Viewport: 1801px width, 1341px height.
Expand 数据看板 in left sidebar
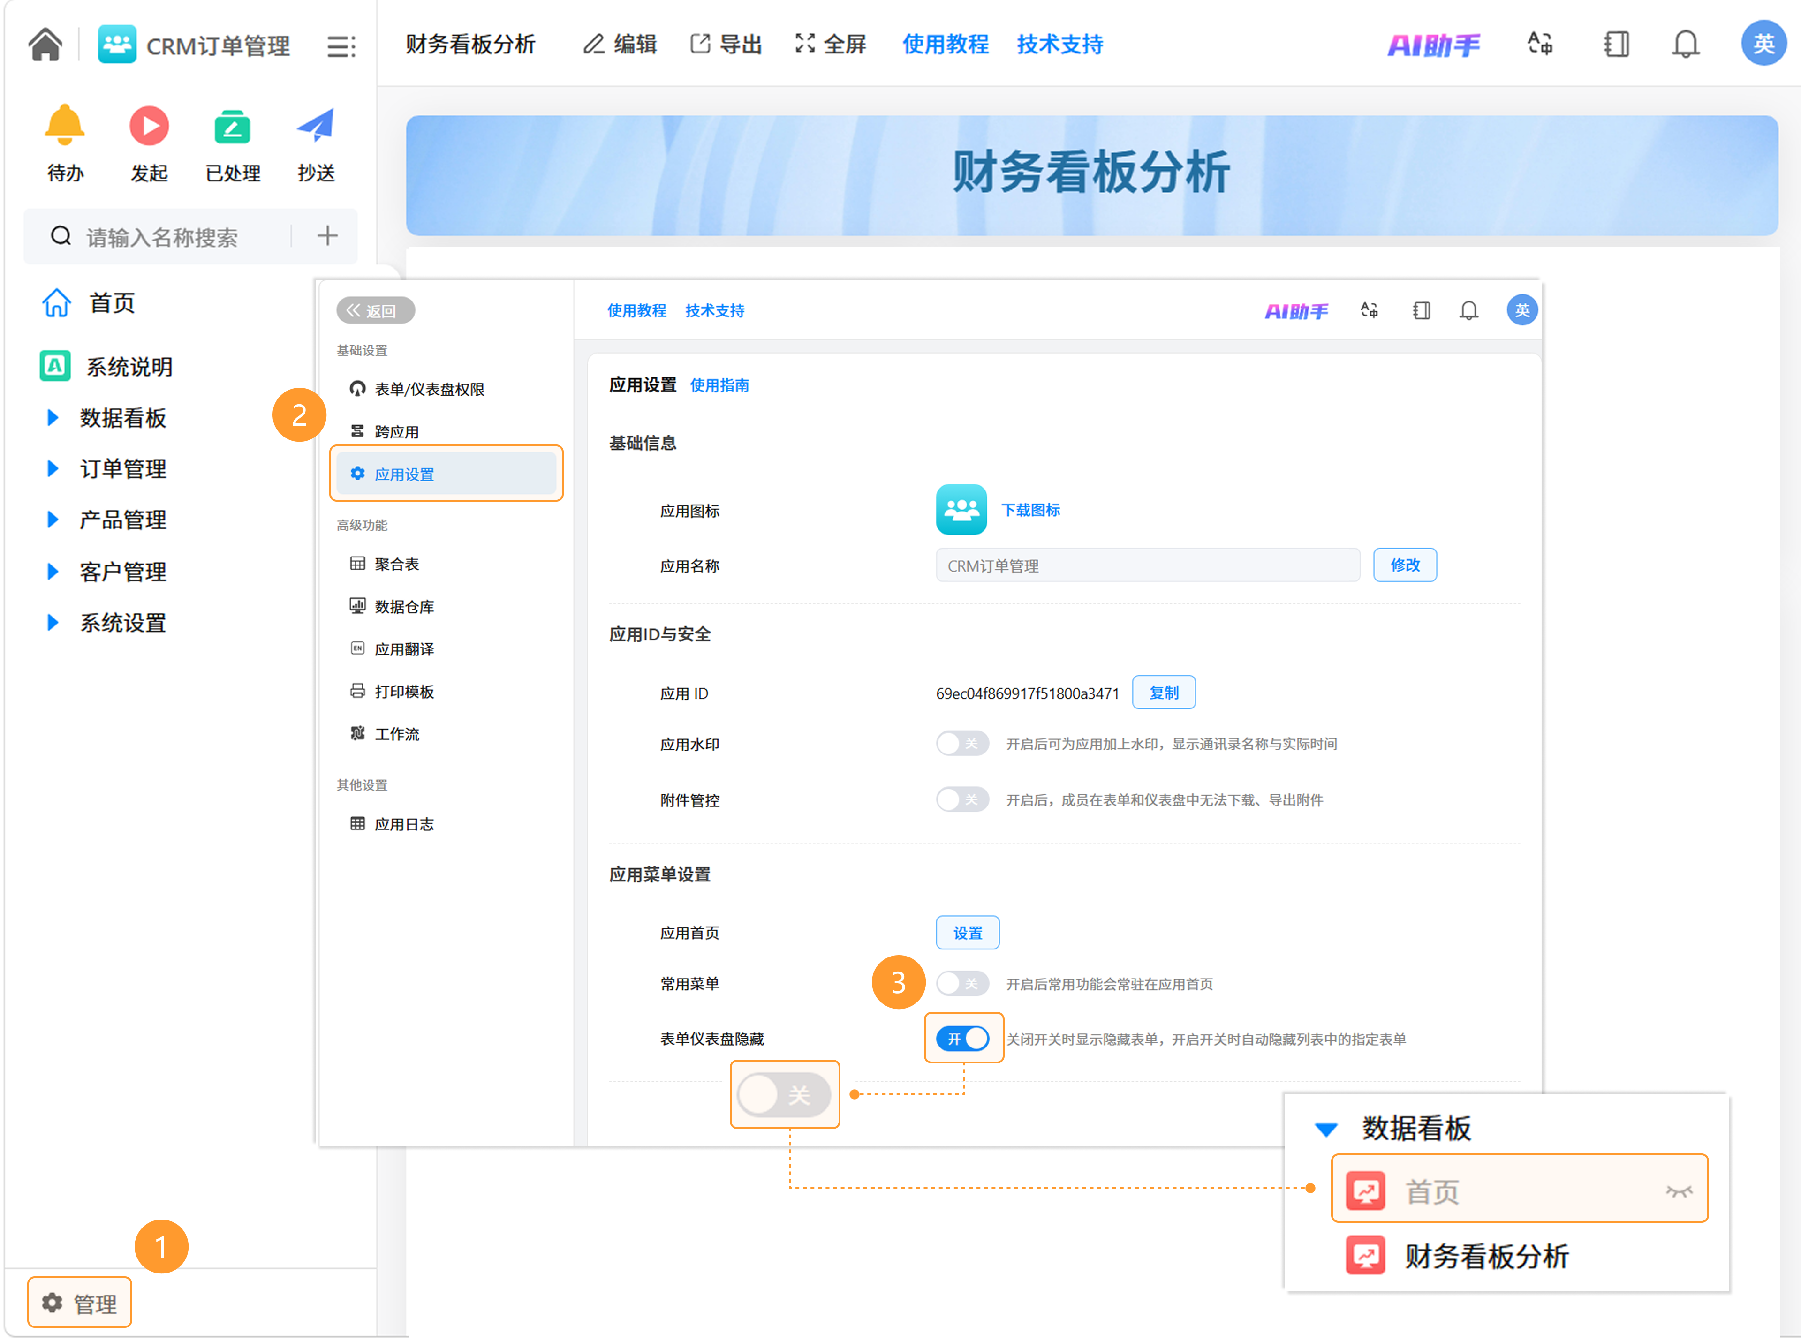coord(53,417)
